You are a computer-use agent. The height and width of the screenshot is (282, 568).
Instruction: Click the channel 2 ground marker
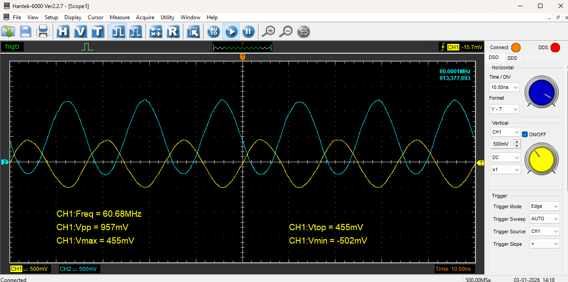[4, 162]
